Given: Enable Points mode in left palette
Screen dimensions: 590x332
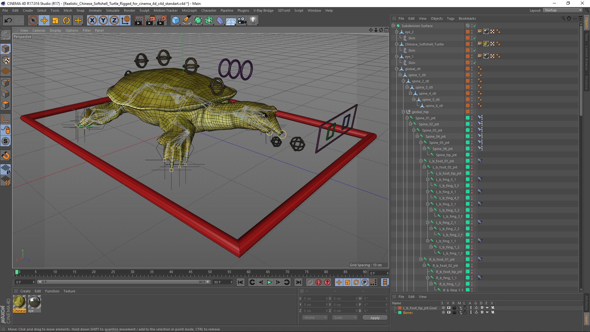Looking at the screenshot, I should pyautogui.click(x=6, y=83).
